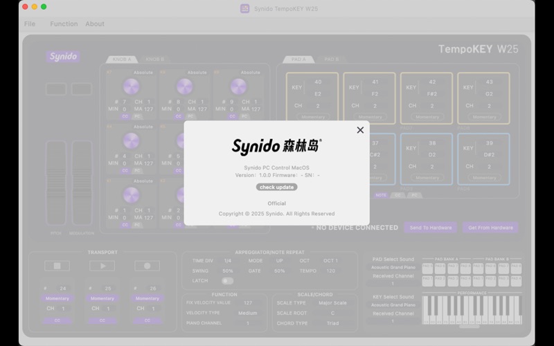Tap PAD 6 in PAD BANK A
This screenshot has width=554, height=346.
[x=440, y=268]
